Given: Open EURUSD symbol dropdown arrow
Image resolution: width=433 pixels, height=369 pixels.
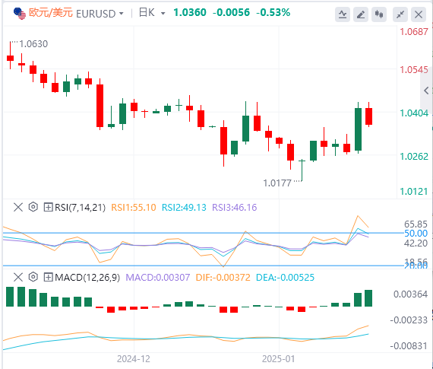Looking at the screenshot, I should click(x=122, y=13).
